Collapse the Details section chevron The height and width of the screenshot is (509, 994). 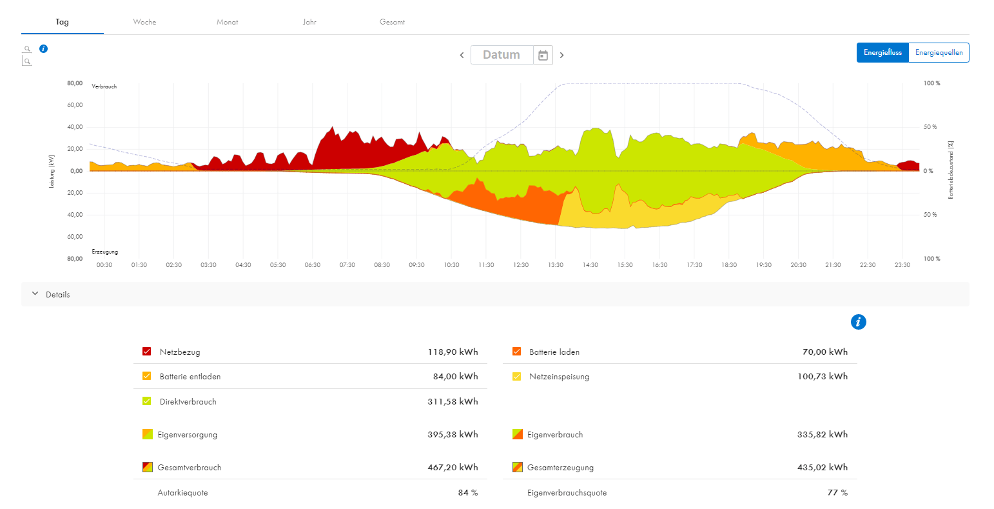tap(35, 294)
